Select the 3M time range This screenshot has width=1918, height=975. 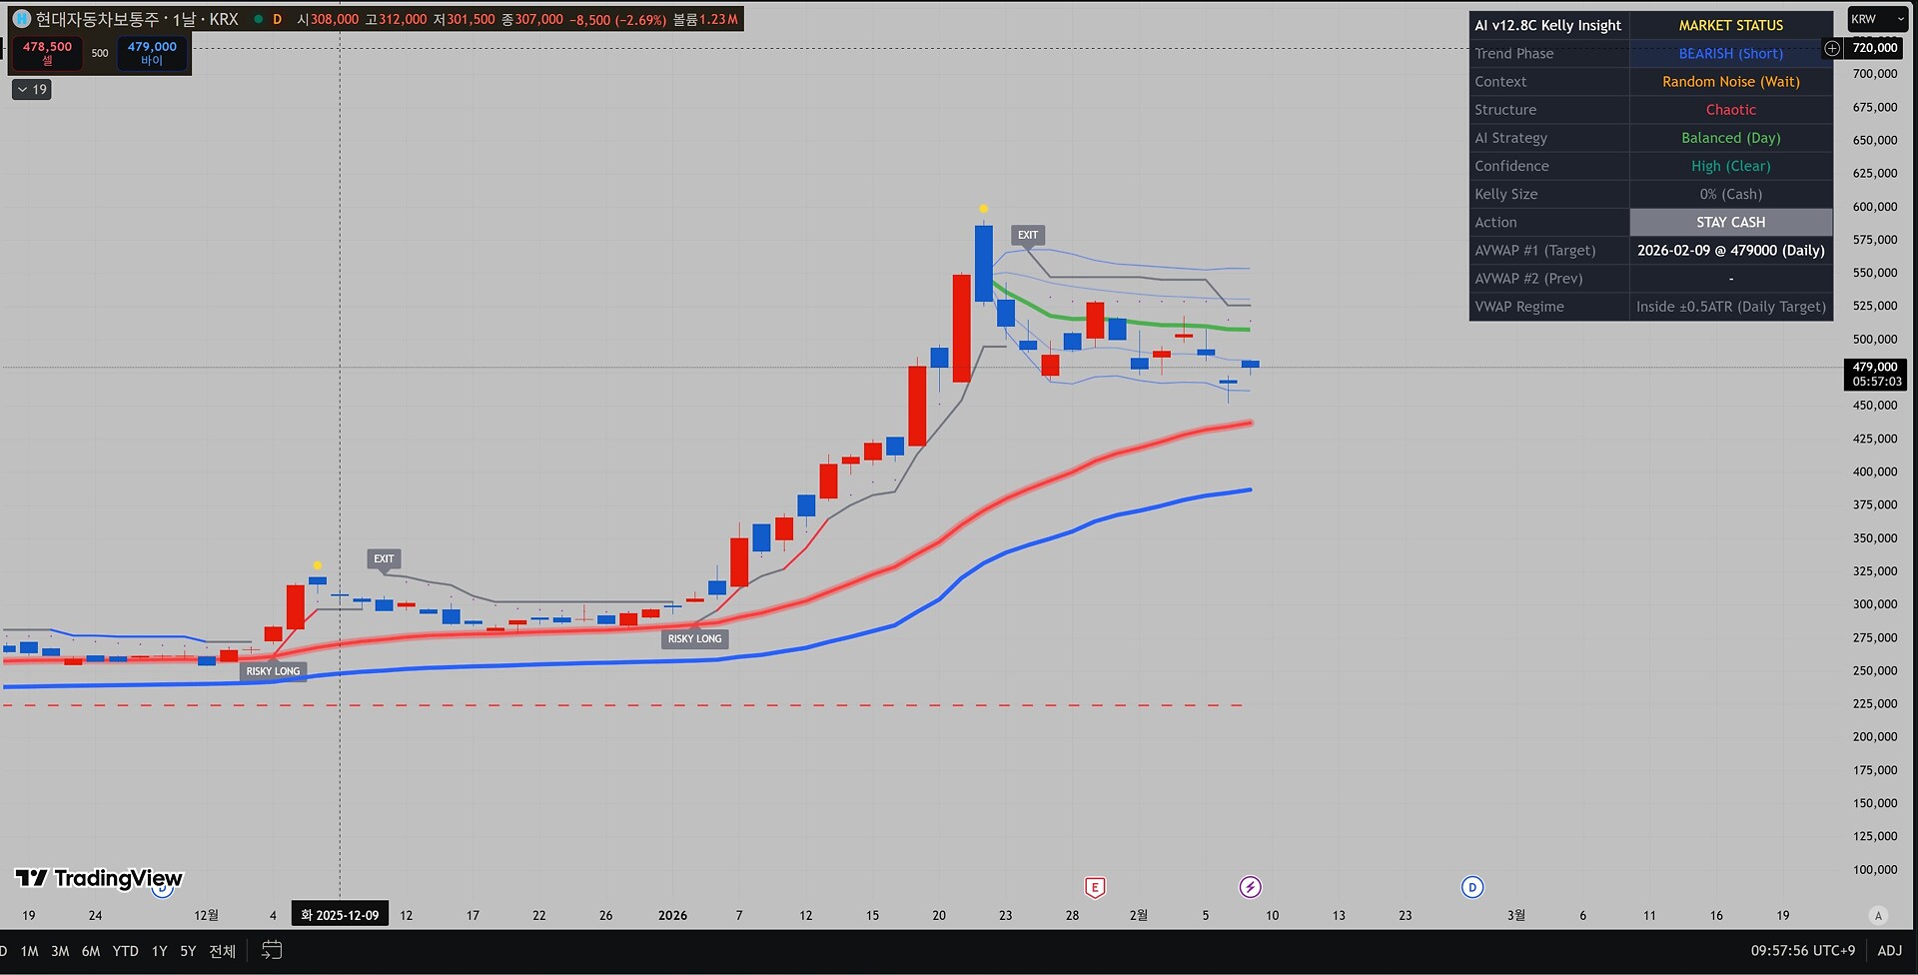pos(60,951)
